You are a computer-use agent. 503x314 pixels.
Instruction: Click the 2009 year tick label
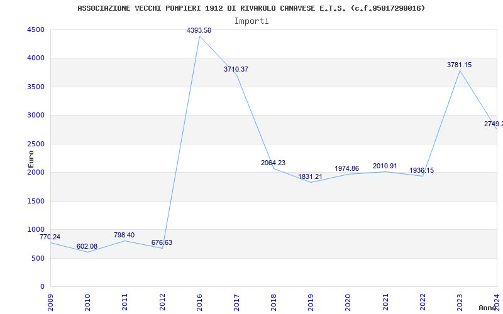tap(50, 302)
